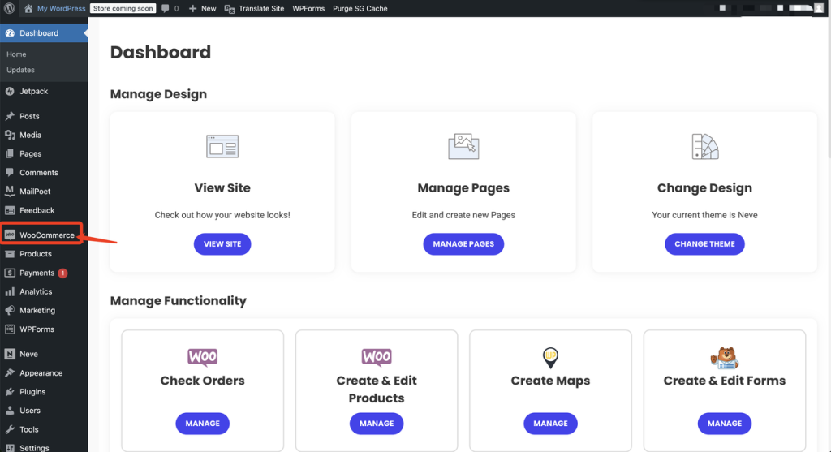The image size is (831, 452).
Task: Open the comments bubble icon in admin bar
Action: tap(165, 9)
